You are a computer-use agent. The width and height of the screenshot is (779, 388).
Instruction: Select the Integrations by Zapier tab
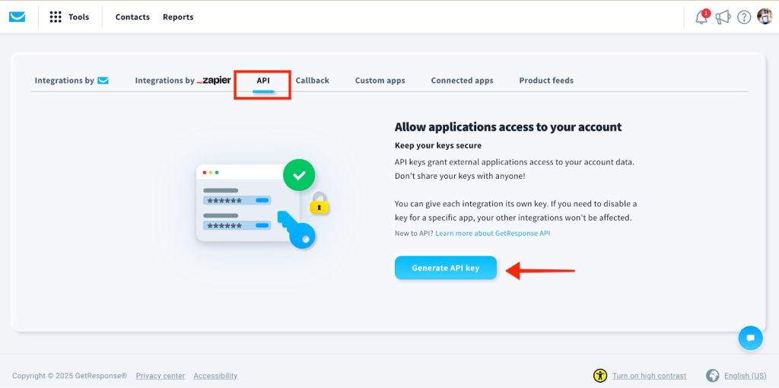point(183,81)
